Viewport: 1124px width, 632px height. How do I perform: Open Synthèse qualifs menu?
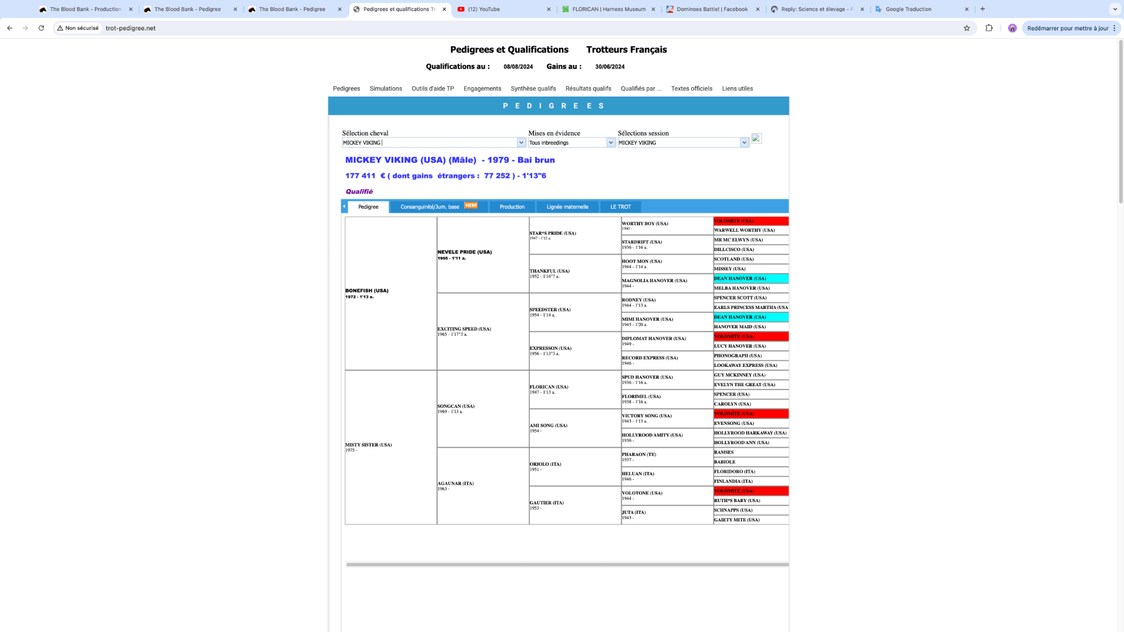[x=533, y=88]
